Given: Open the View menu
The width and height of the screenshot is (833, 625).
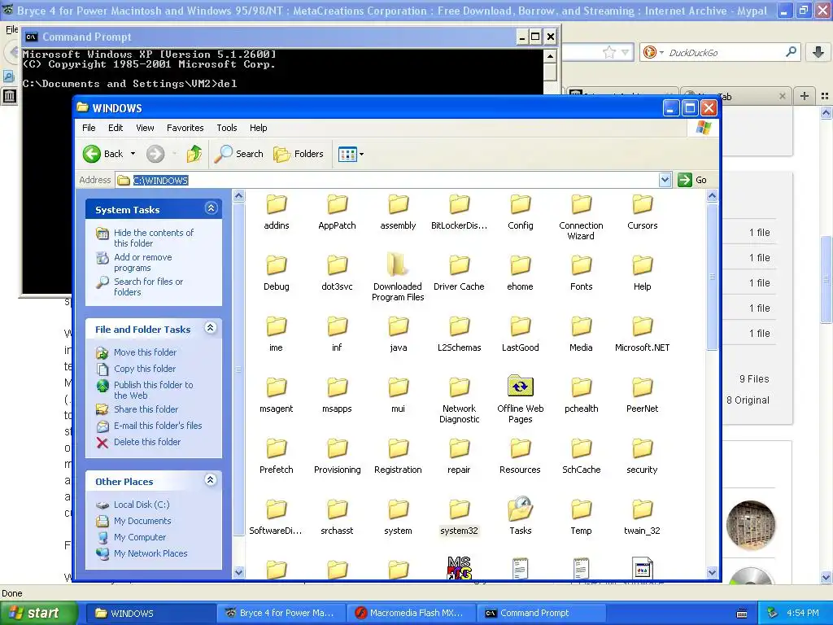Looking at the screenshot, I should 145,128.
